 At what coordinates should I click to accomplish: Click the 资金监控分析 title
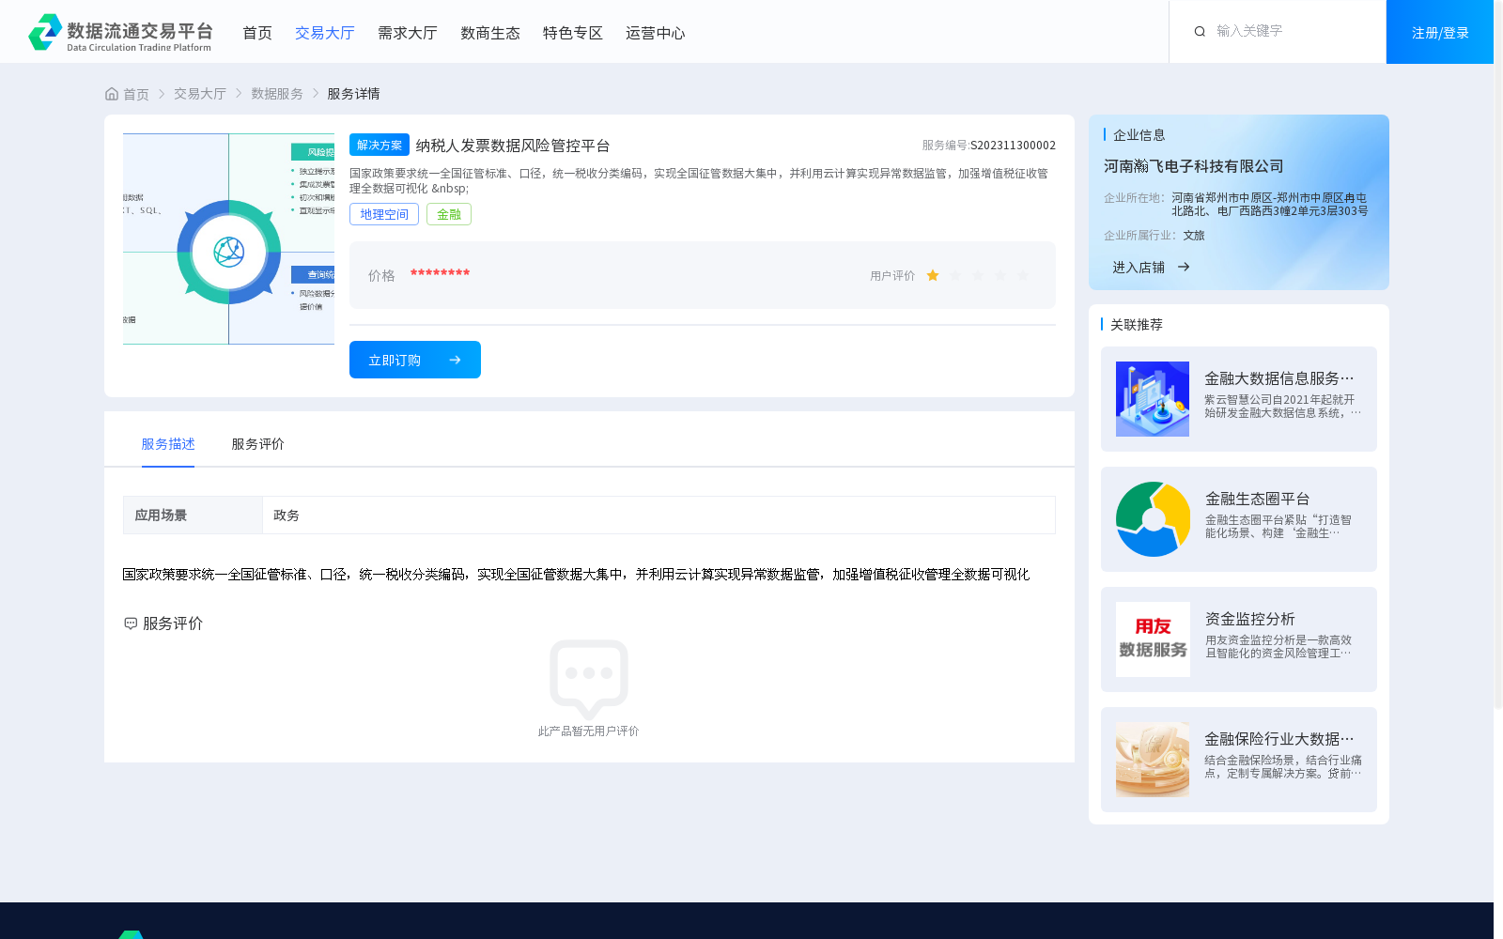click(1250, 619)
